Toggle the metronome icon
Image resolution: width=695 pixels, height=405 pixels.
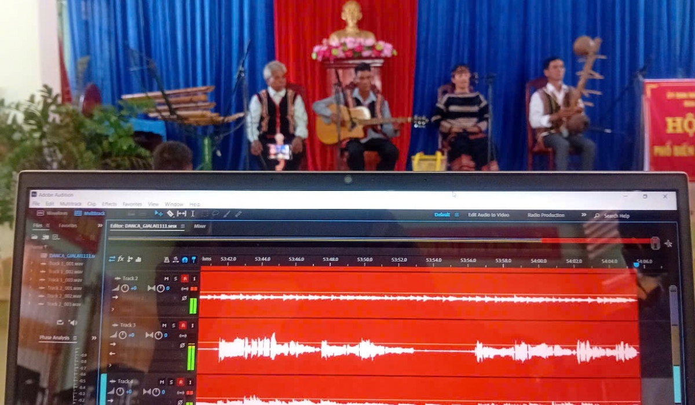coord(167,260)
